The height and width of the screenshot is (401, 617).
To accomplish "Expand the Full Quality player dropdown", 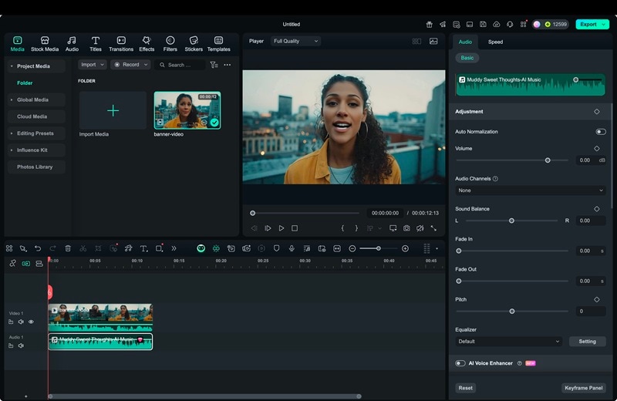I will [295, 41].
